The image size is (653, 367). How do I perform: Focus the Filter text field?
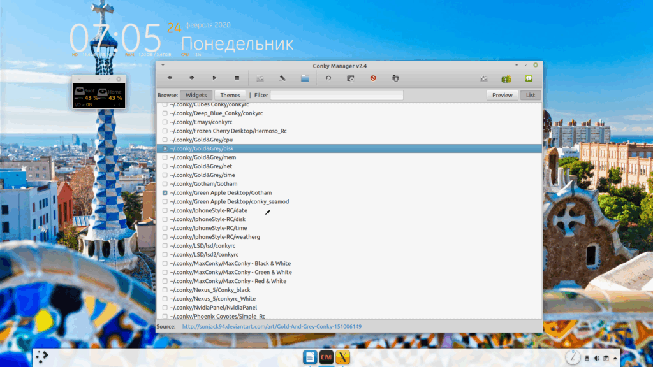point(337,96)
